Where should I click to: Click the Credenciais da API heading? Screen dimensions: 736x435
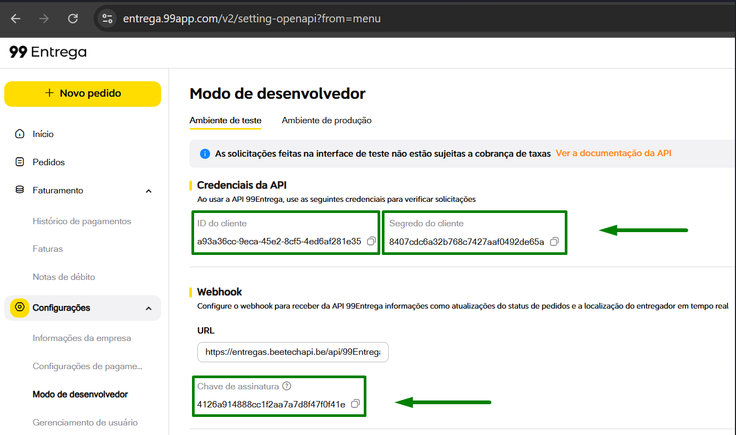click(242, 185)
